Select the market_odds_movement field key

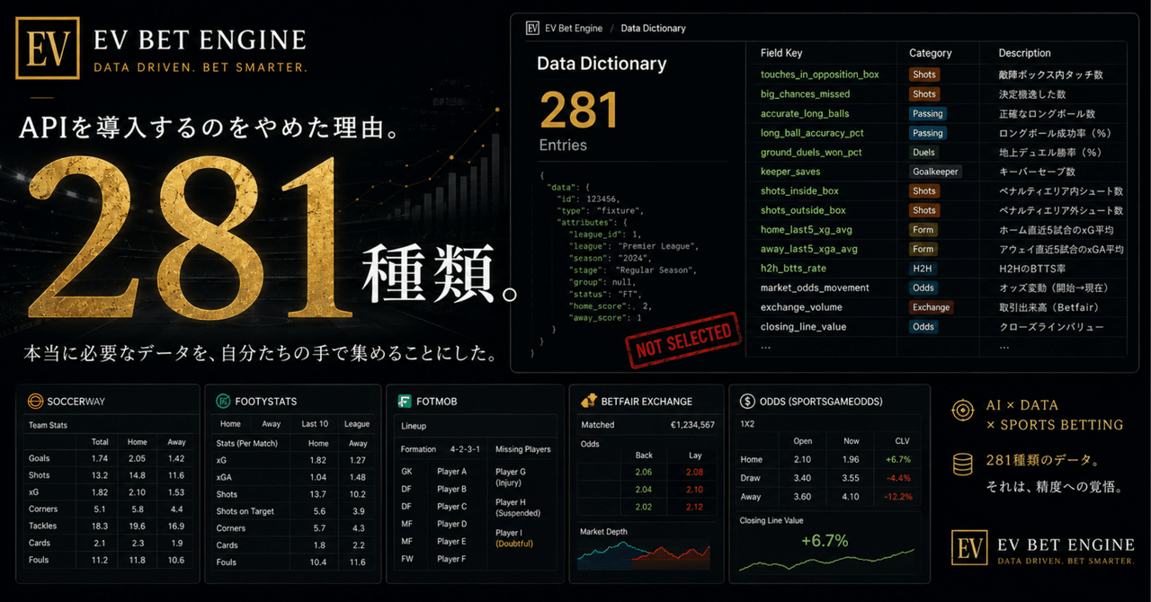tap(815, 288)
